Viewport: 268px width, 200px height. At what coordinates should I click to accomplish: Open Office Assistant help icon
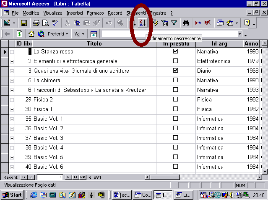click(x=247, y=23)
